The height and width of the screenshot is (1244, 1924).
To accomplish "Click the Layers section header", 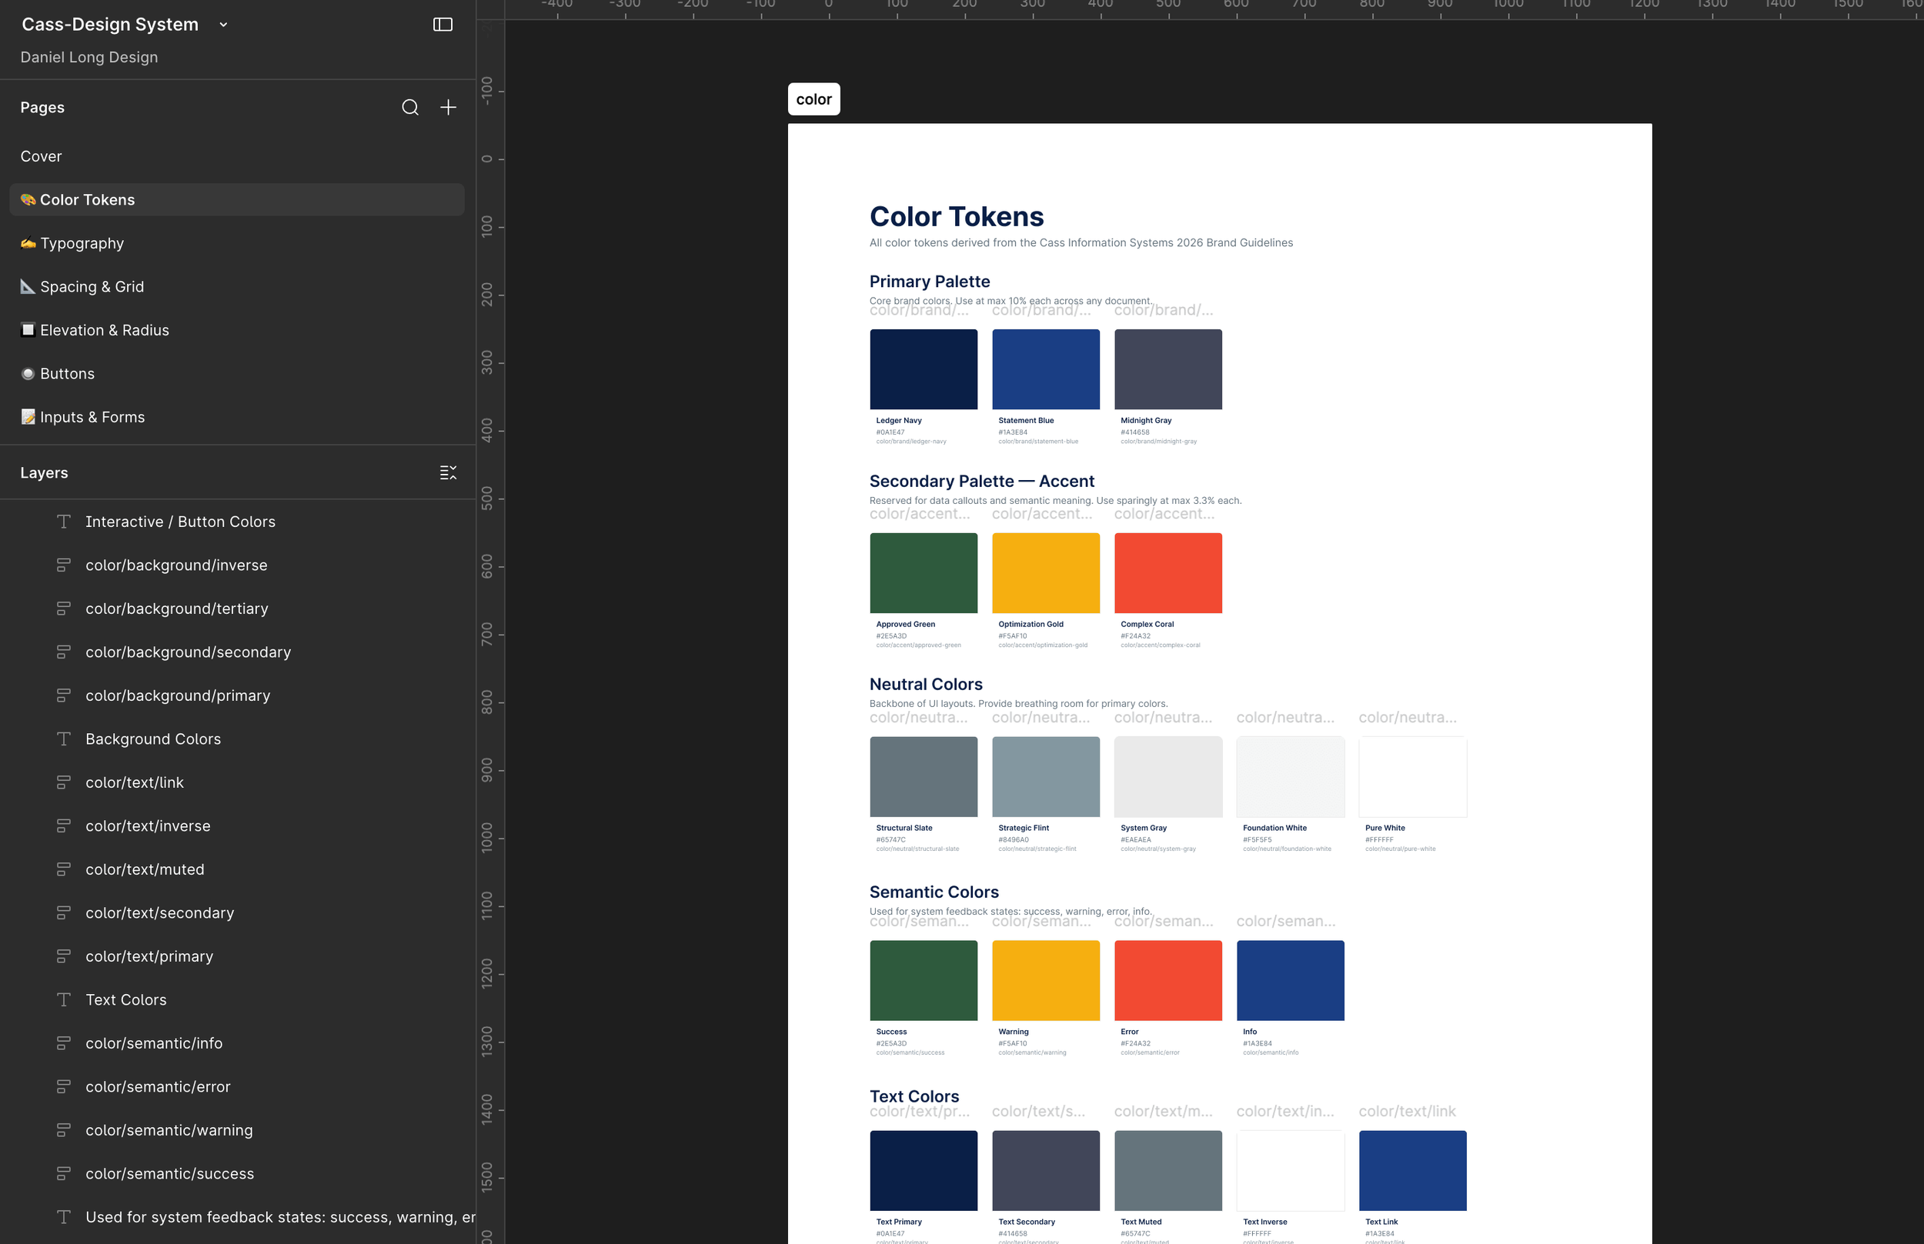I will (45, 472).
